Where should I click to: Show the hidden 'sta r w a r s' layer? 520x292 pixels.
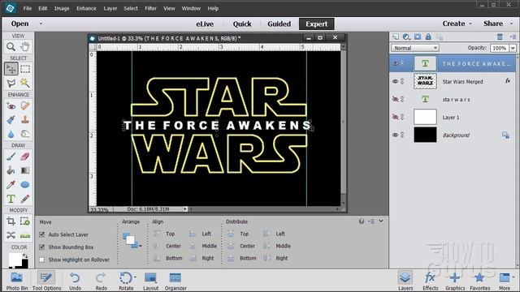coord(395,99)
